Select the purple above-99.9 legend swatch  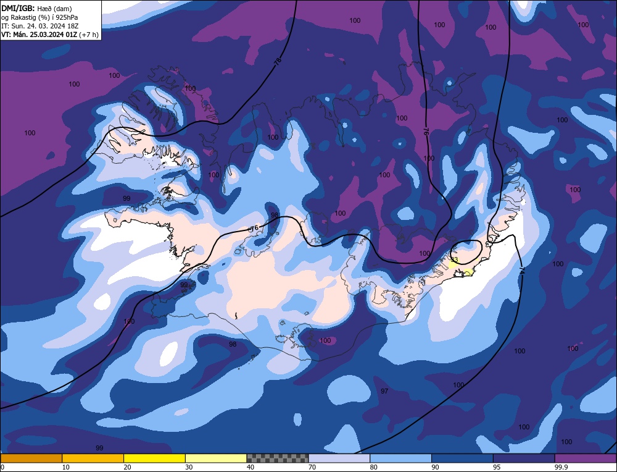click(586, 458)
